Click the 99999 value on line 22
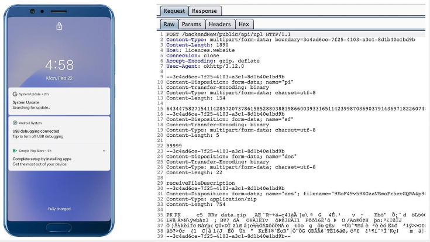 [x=174, y=146]
